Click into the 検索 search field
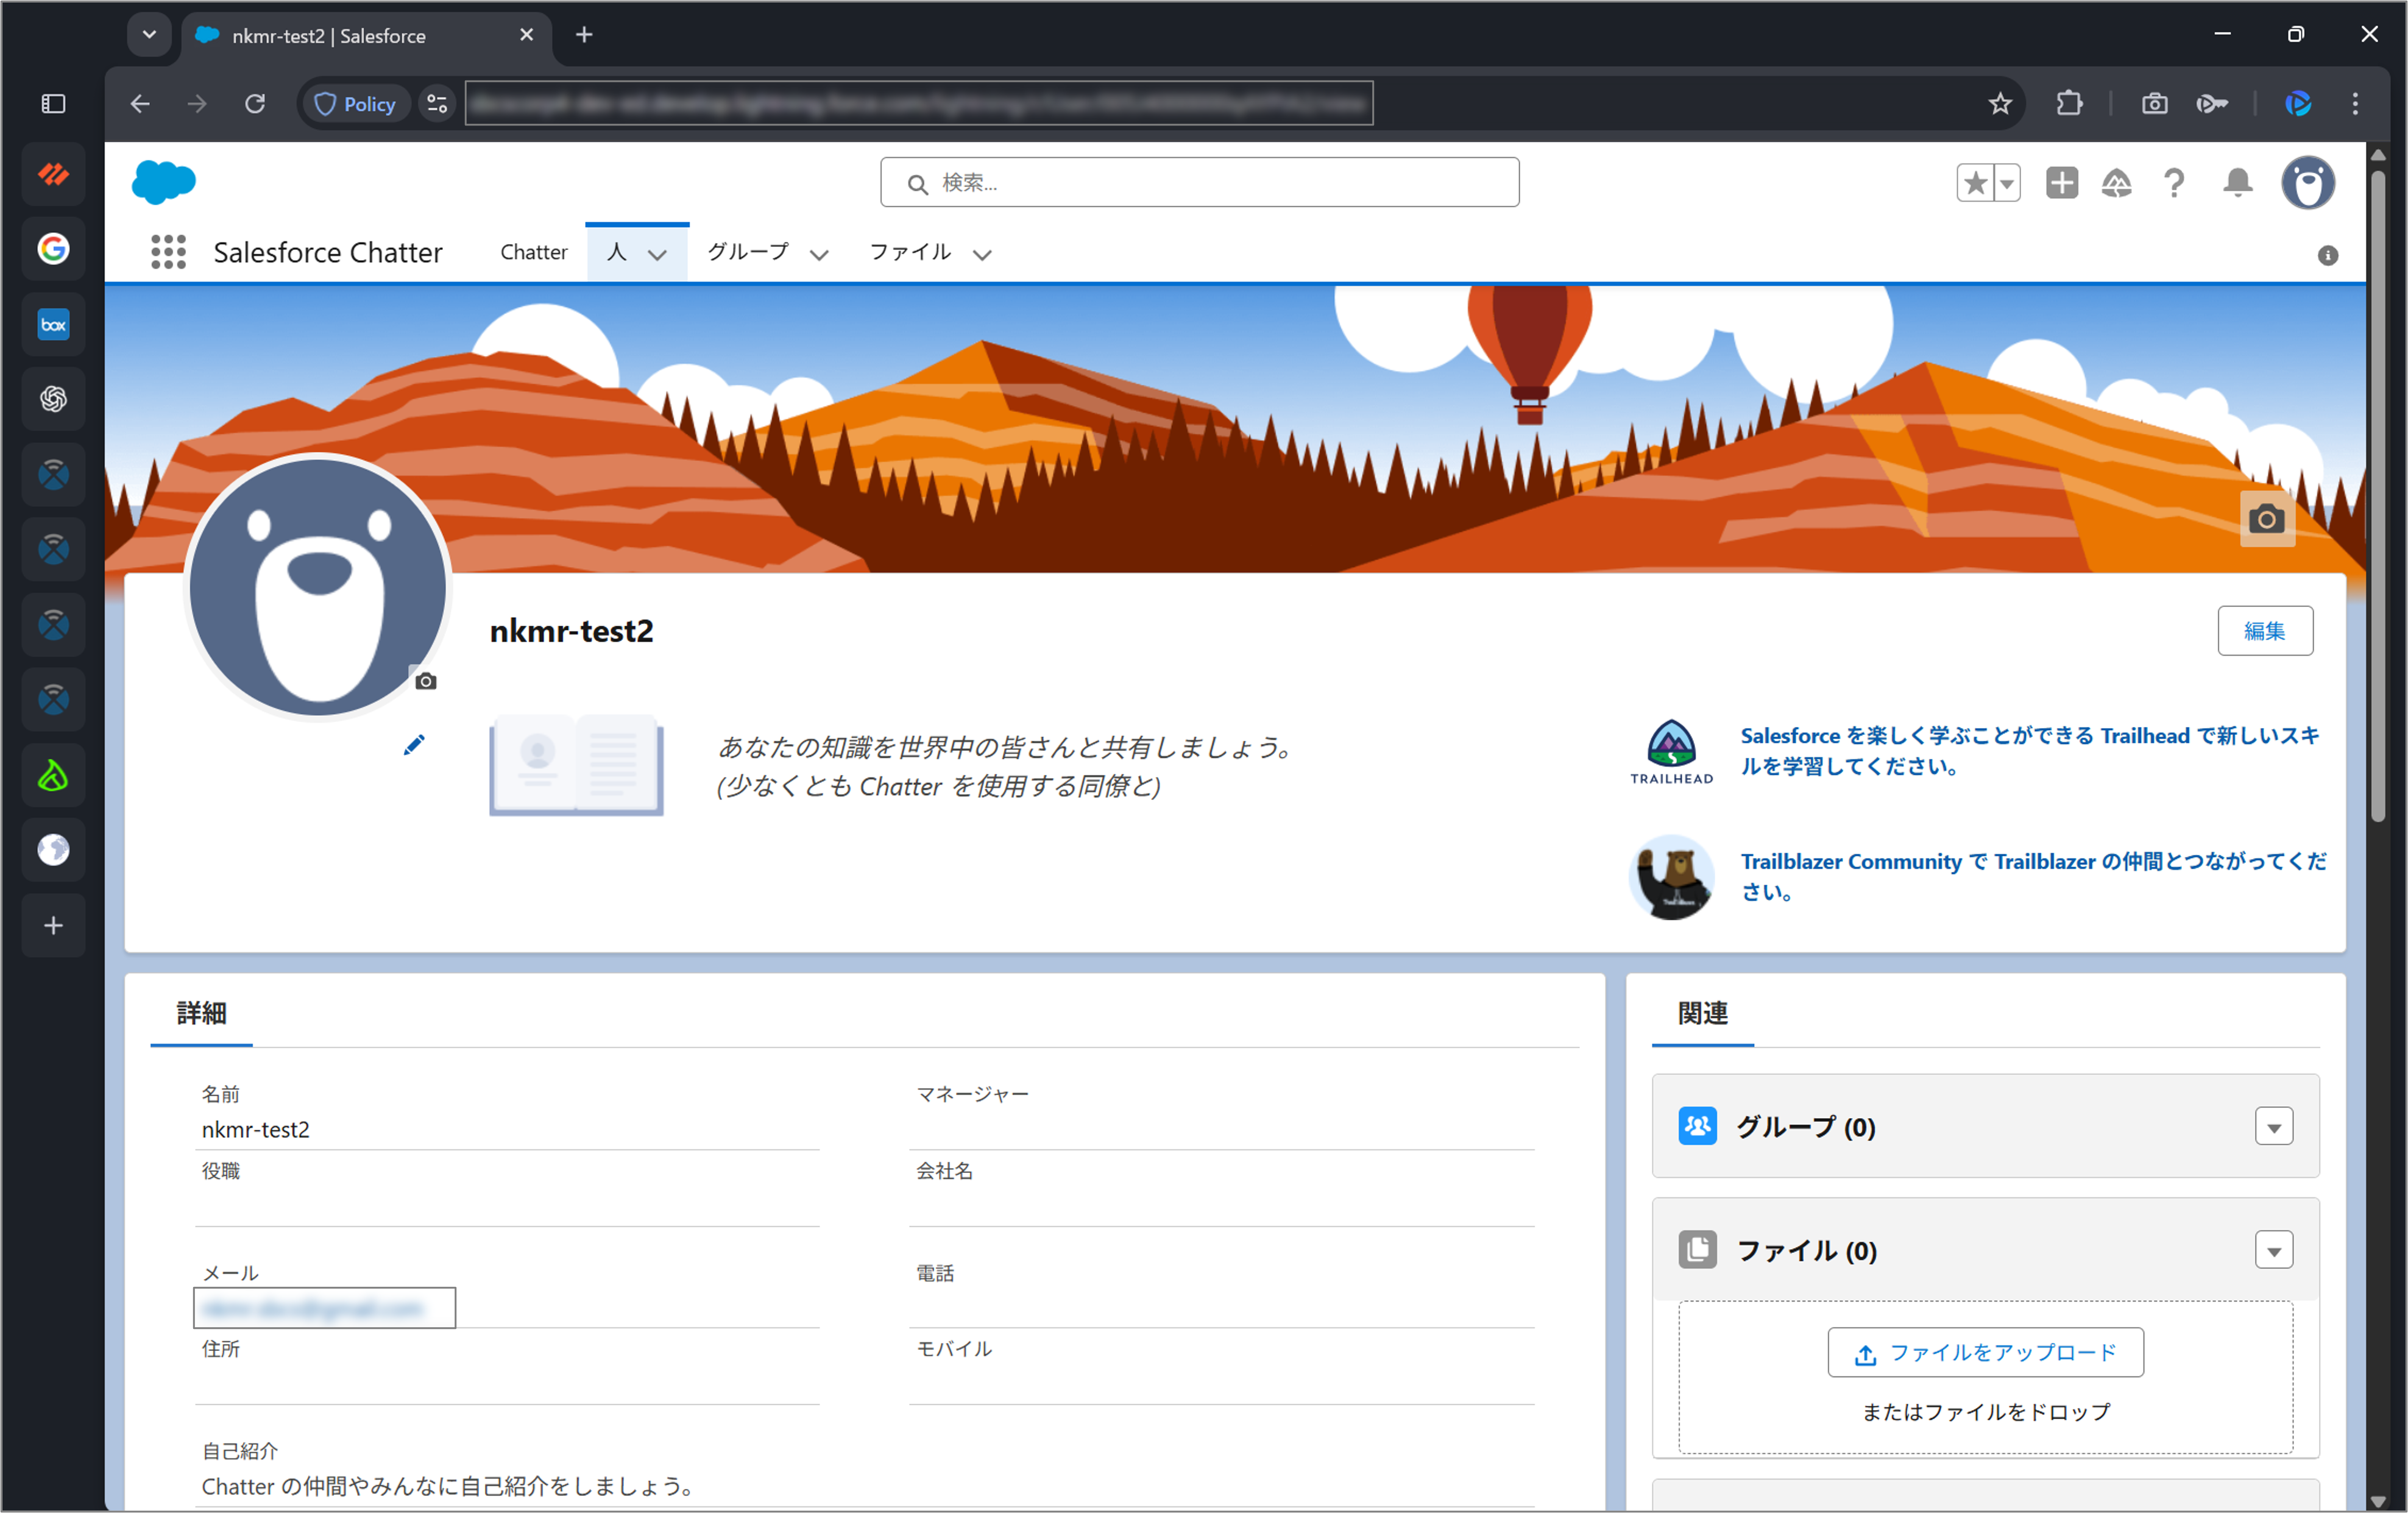Viewport: 2408px width, 1513px height. (x=1200, y=183)
